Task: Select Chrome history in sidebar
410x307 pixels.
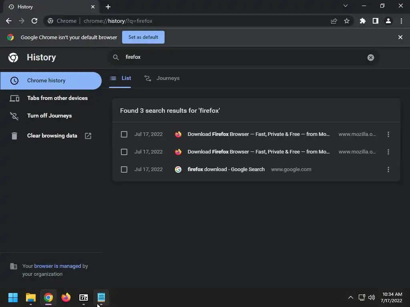Action: (x=51, y=81)
